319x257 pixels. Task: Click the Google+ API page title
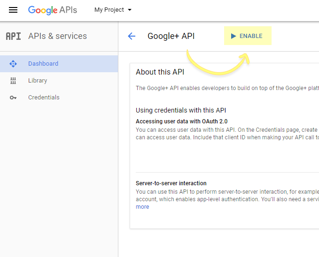171,36
